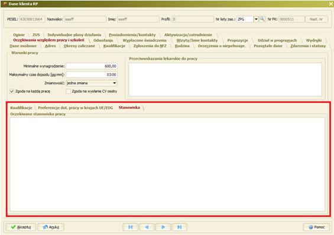Switch to Wydruki tab
This screenshot has height=235, width=334.
point(314,40)
